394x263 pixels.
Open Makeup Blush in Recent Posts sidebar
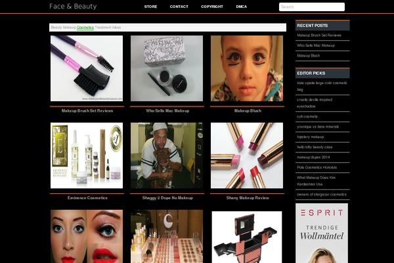click(x=309, y=56)
